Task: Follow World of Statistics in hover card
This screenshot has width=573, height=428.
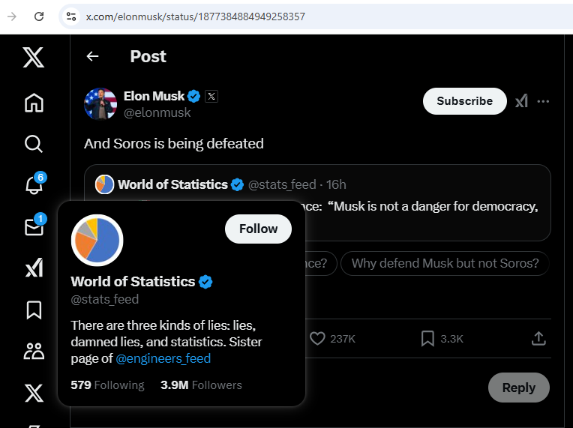Action: click(x=258, y=229)
